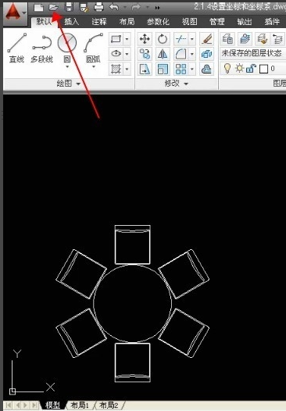The height and width of the screenshot is (411, 286).
Task: Click the Match Layer icon
Action: point(262,39)
